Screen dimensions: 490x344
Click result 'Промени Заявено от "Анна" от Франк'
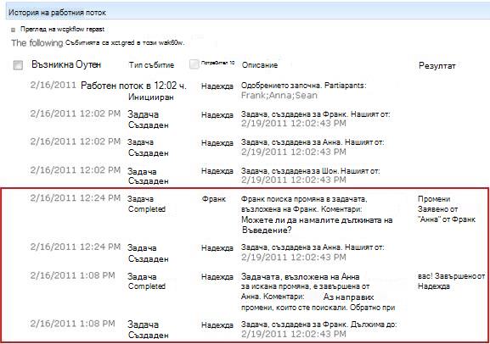pos(447,209)
